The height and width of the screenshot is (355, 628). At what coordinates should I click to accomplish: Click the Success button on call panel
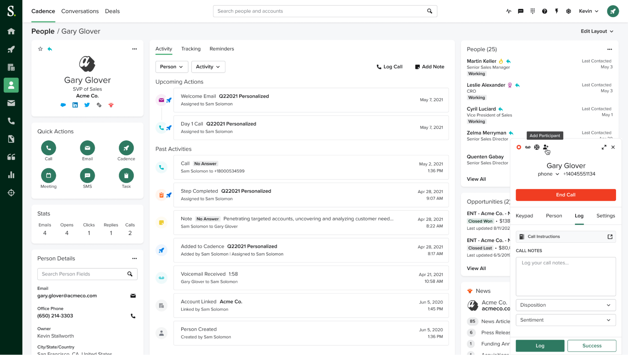click(592, 346)
